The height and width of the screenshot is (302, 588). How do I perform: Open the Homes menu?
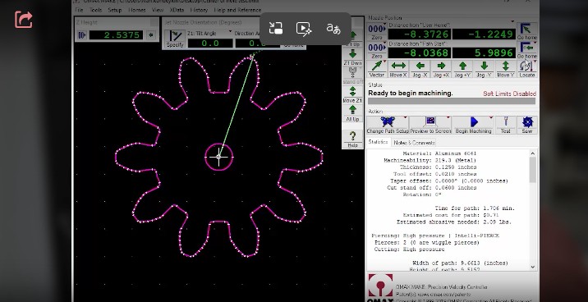(137, 10)
